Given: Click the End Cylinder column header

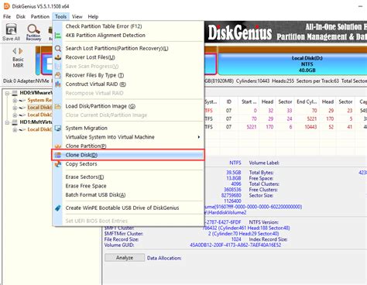Looking at the screenshot, I should [307, 102].
